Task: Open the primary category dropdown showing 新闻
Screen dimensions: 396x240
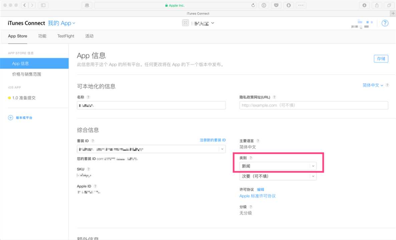Action: (x=278, y=166)
